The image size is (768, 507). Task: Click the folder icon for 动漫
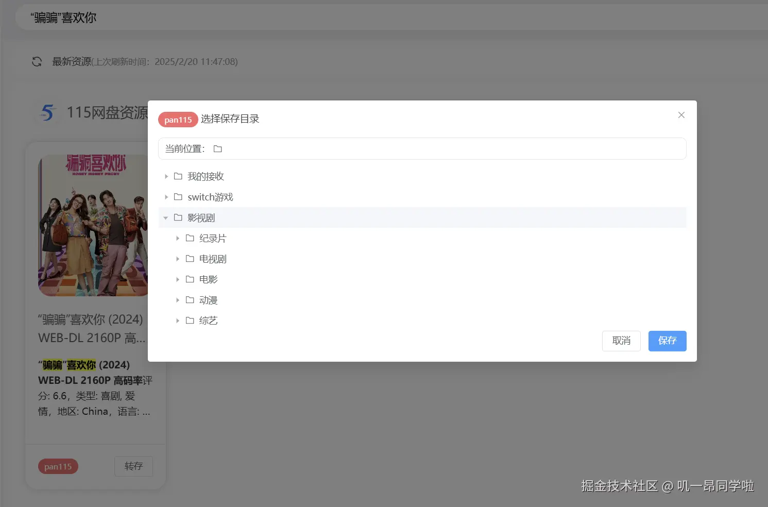click(190, 300)
